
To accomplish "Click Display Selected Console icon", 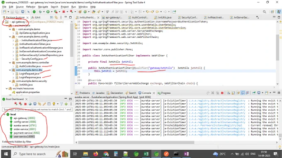I will click(x=259, y=93).
